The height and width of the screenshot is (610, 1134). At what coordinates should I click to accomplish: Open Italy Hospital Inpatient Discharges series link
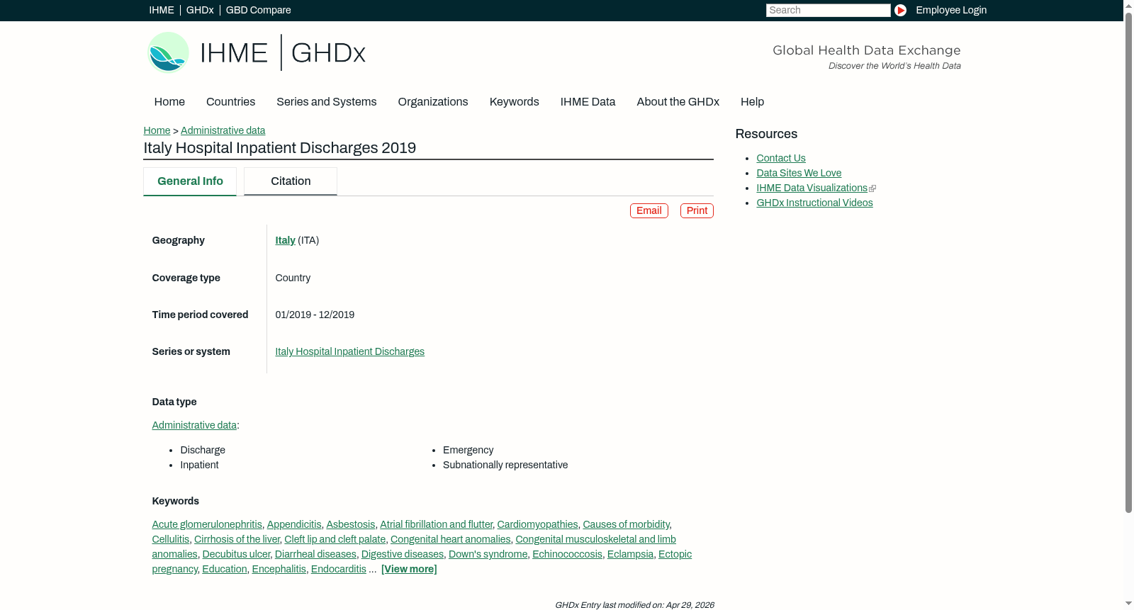pos(350,351)
